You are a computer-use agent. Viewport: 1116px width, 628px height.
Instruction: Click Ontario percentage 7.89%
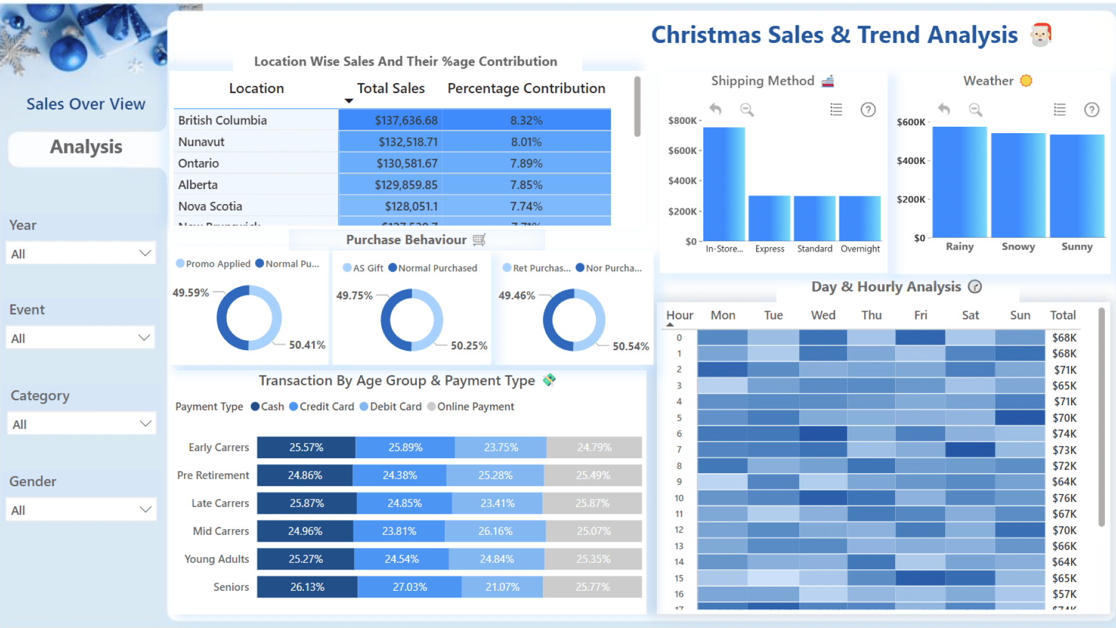[526, 163]
